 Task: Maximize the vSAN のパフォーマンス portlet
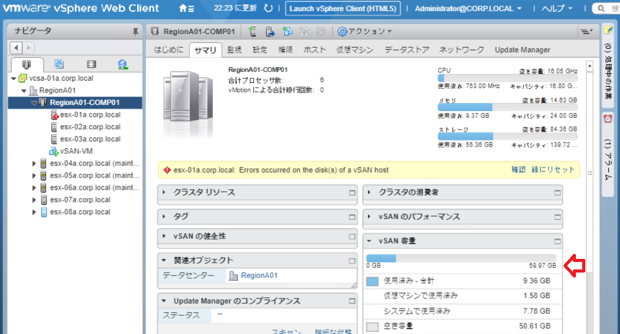557,217
